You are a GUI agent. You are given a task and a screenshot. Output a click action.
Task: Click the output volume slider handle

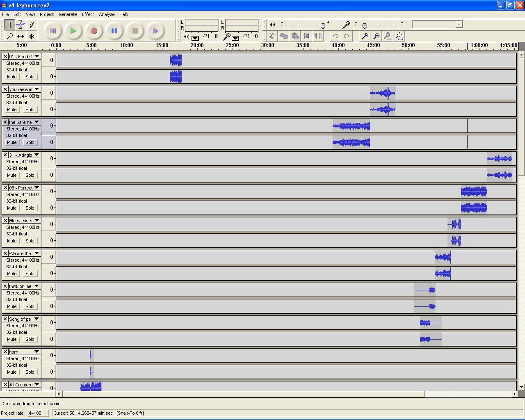(x=323, y=26)
